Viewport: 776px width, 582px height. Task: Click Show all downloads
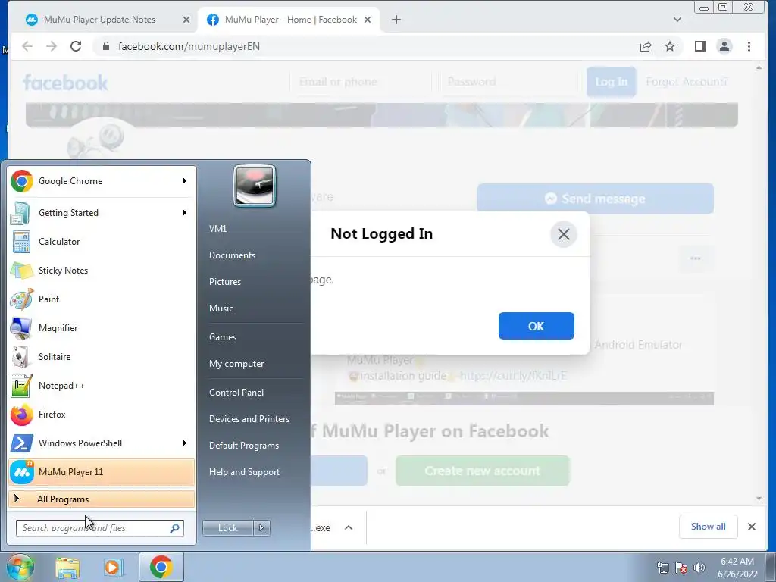(x=709, y=527)
